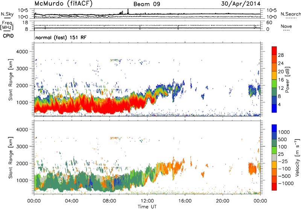The height and width of the screenshot is (209, 301).
Task: Click the "-500" label on the velocity colorbar
Action: pyautogui.click(x=284, y=176)
